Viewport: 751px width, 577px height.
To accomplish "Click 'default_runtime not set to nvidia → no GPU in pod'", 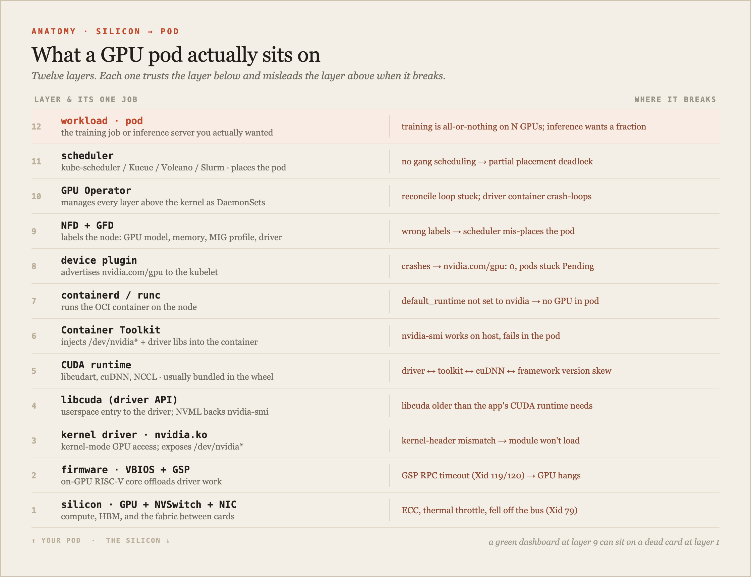I will [x=500, y=301].
